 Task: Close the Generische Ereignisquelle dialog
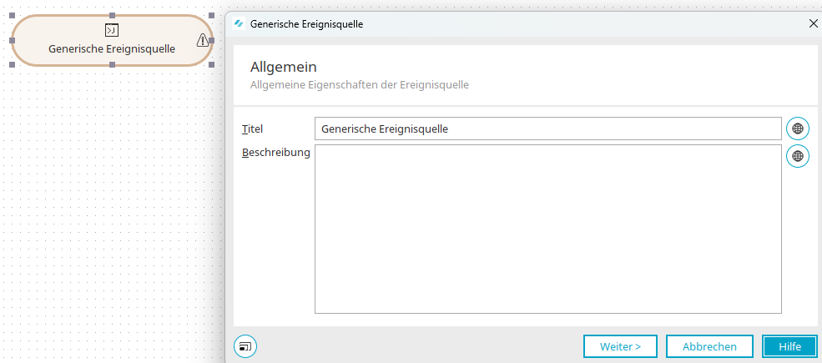813,23
